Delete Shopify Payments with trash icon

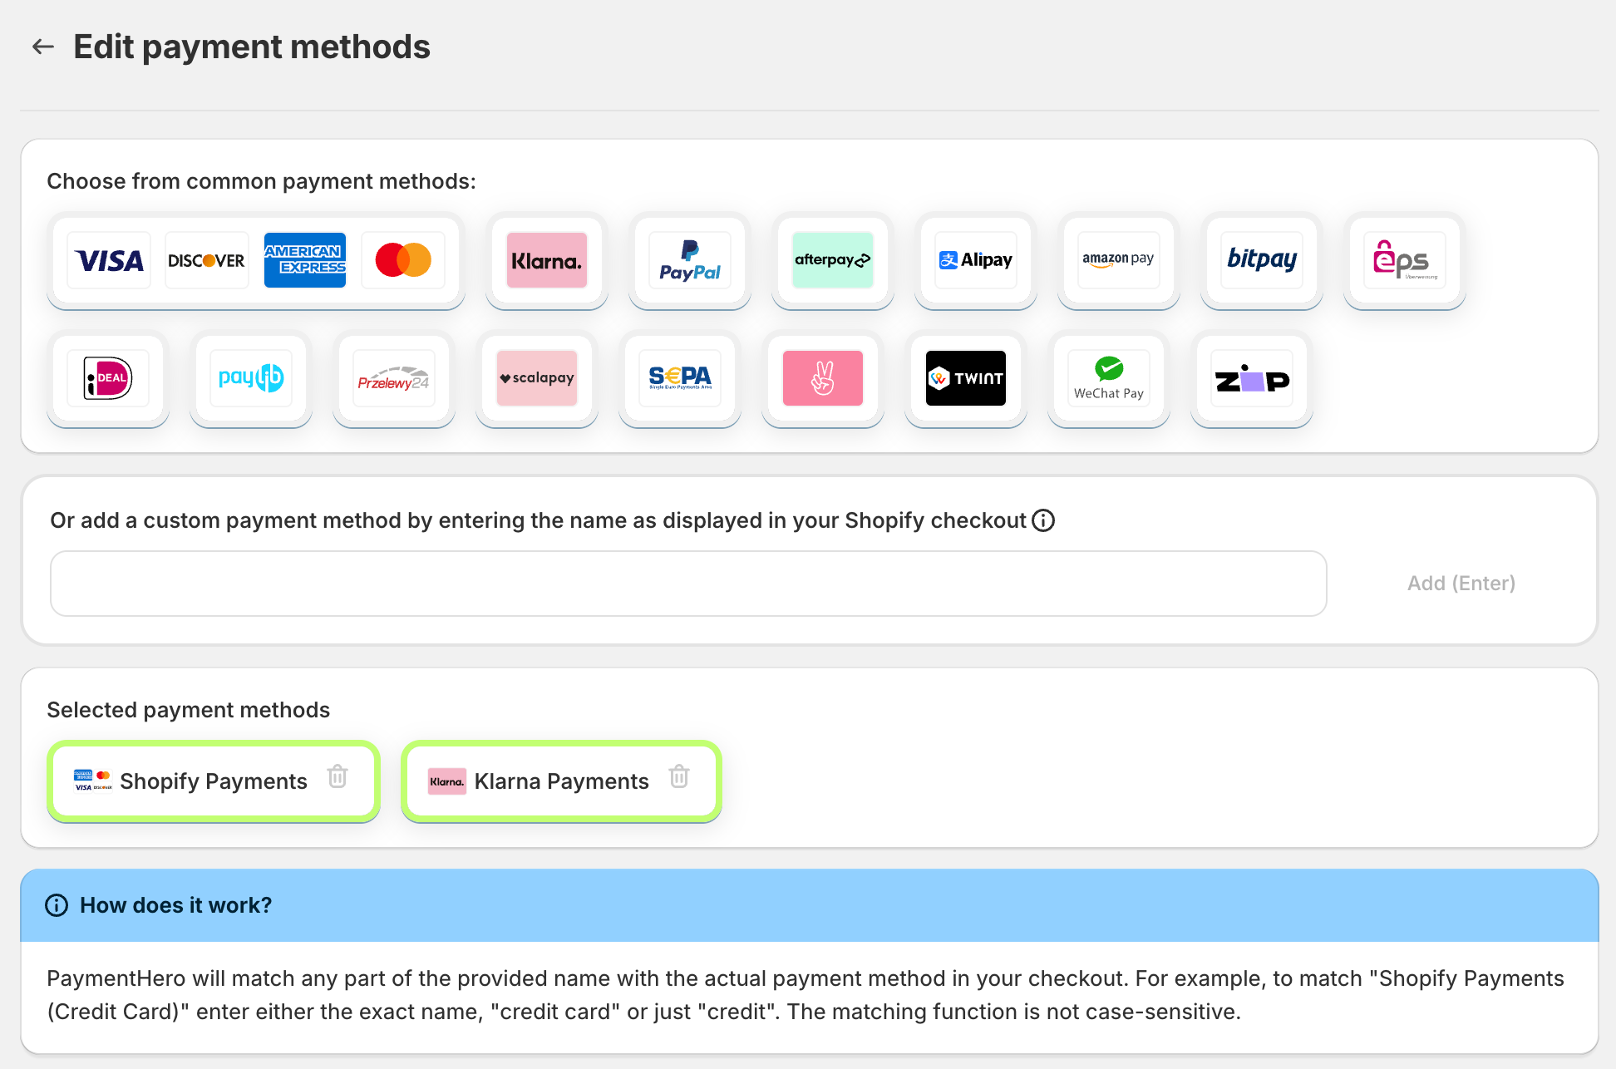(x=337, y=776)
